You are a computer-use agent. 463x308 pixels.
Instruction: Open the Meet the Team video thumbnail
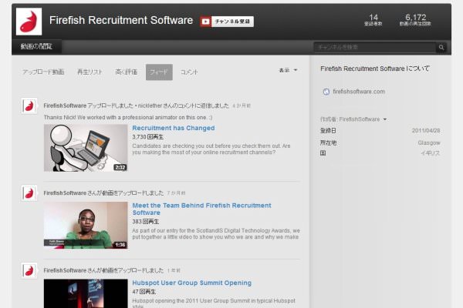[86, 225]
